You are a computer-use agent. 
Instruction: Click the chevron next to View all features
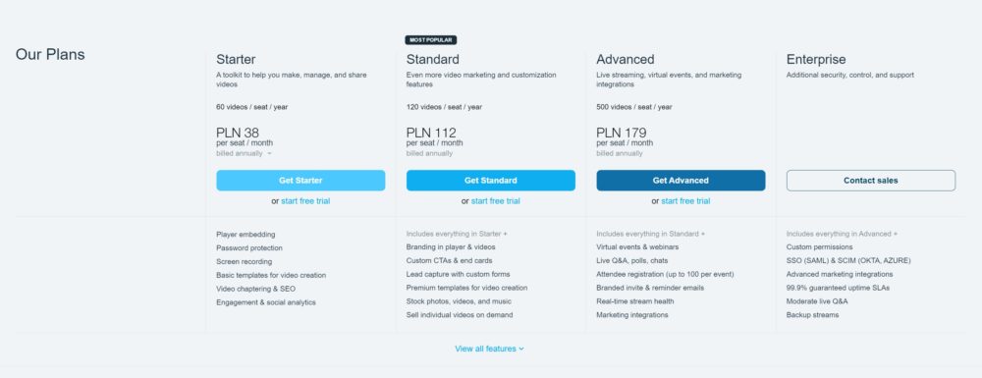[x=521, y=350]
